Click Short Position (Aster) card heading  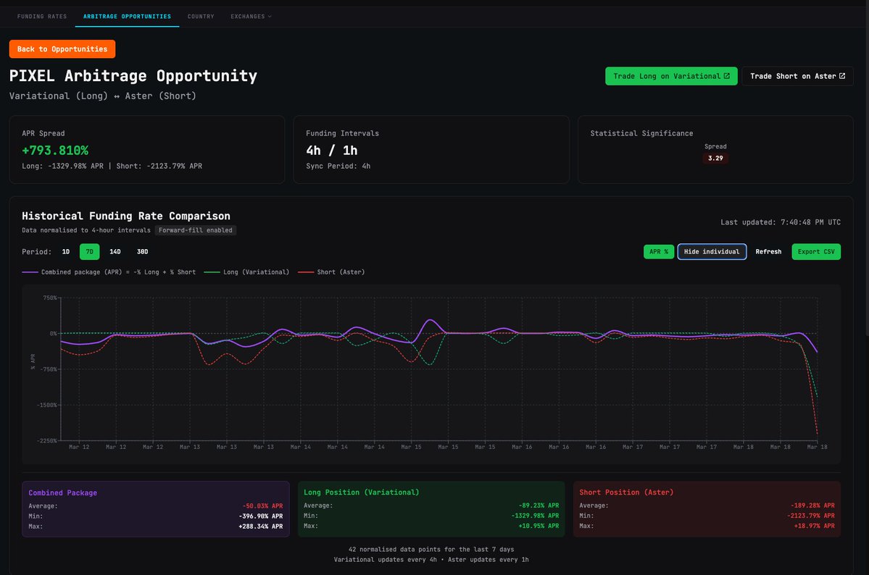tap(626, 492)
